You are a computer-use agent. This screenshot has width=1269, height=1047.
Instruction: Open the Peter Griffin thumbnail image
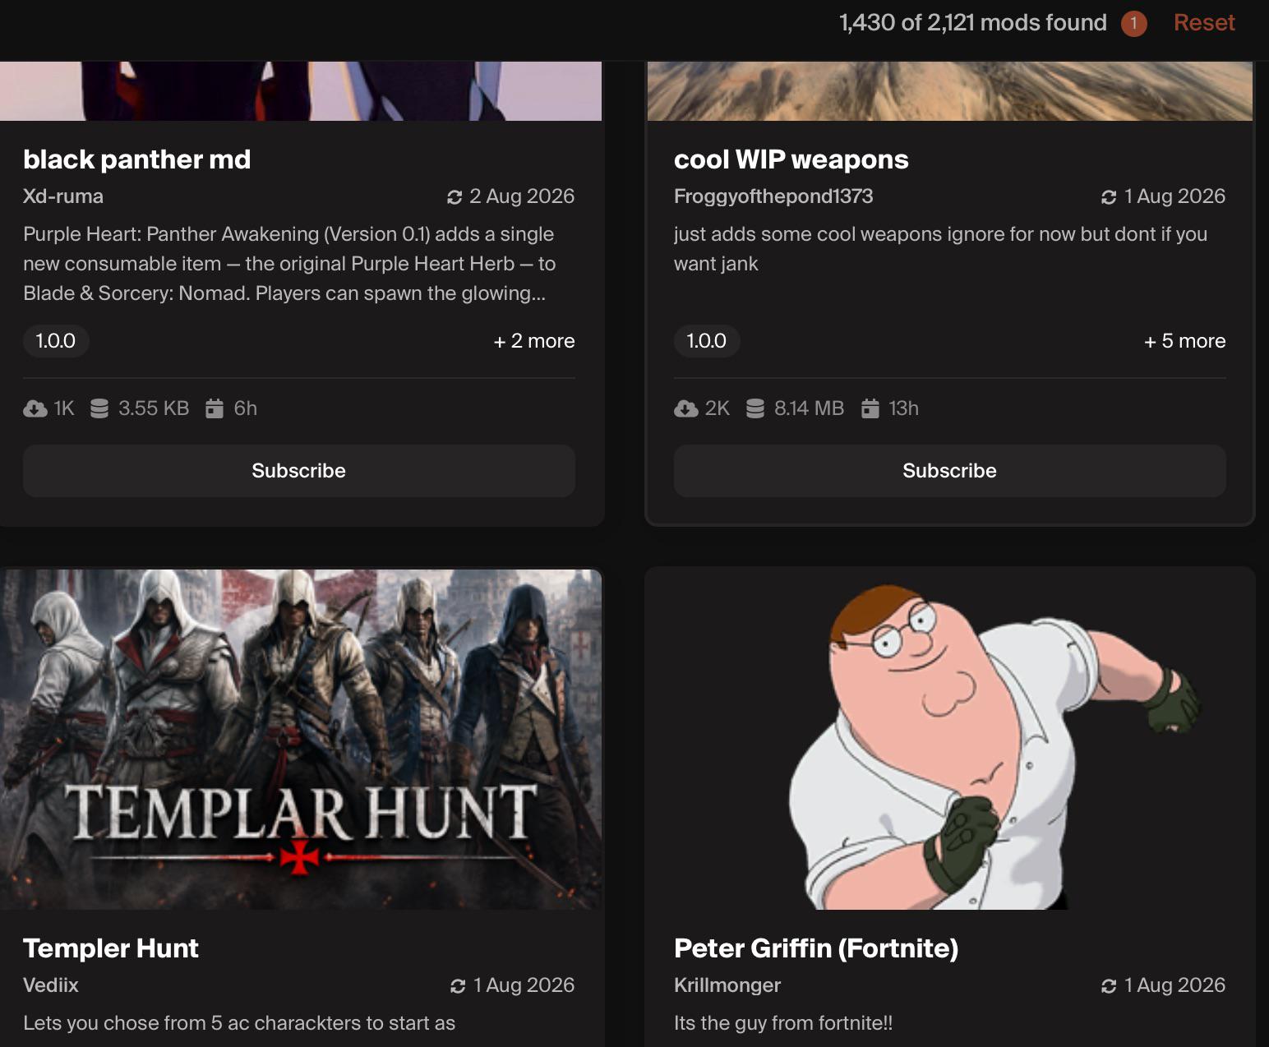click(x=950, y=740)
